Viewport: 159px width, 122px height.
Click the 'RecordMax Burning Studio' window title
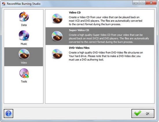pyautogui.click(x=24, y=4)
